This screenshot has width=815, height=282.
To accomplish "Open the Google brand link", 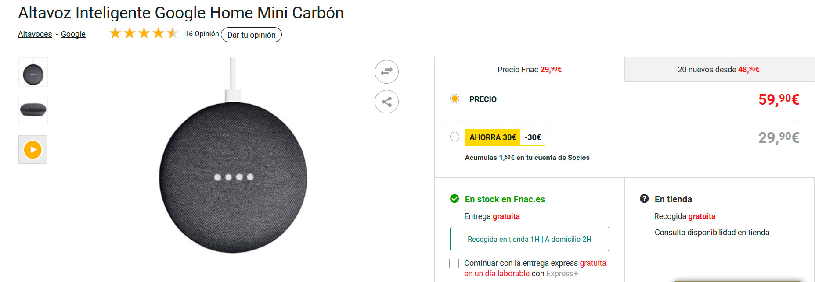I will [73, 34].
